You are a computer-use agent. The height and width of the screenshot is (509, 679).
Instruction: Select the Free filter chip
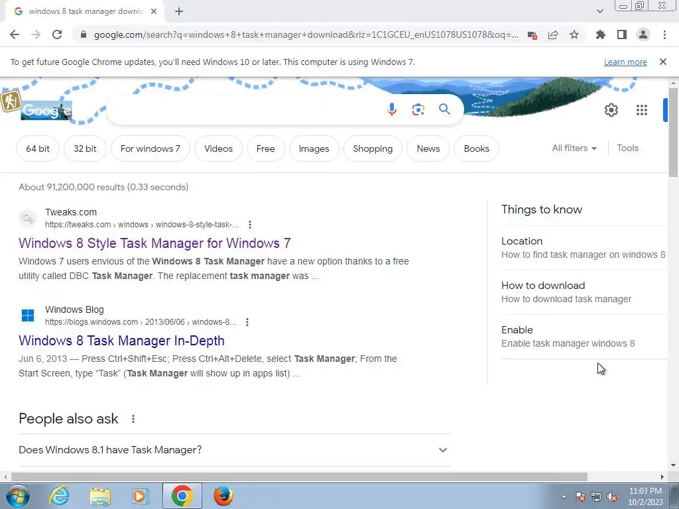265,148
